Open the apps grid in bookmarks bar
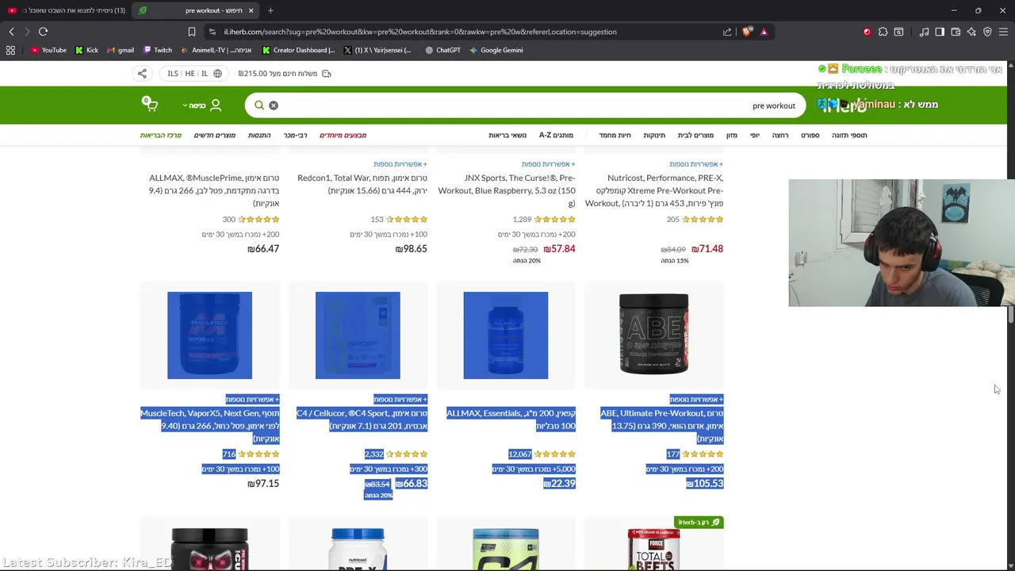Screen dimensions: 1015x571 (x=10, y=50)
